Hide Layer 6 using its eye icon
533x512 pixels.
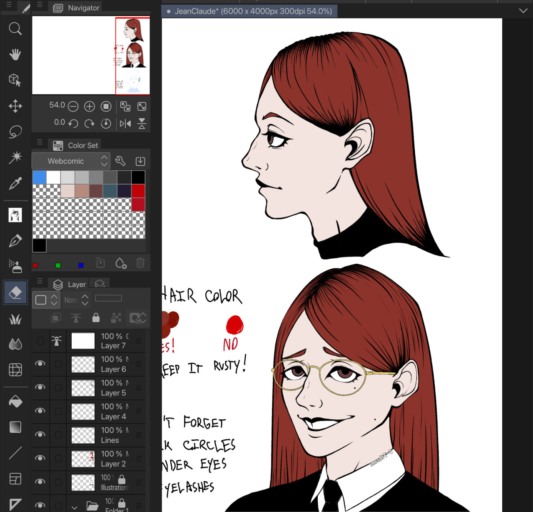click(40, 364)
